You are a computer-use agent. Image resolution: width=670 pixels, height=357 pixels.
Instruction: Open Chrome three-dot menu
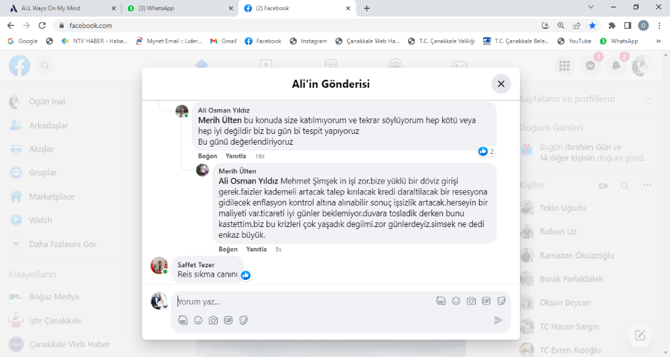click(659, 25)
